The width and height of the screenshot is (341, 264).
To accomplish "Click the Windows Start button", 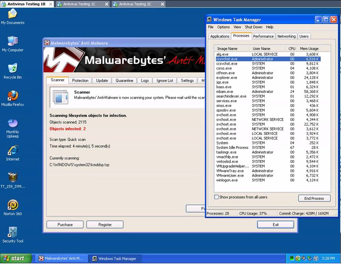I will coord(16,258).
